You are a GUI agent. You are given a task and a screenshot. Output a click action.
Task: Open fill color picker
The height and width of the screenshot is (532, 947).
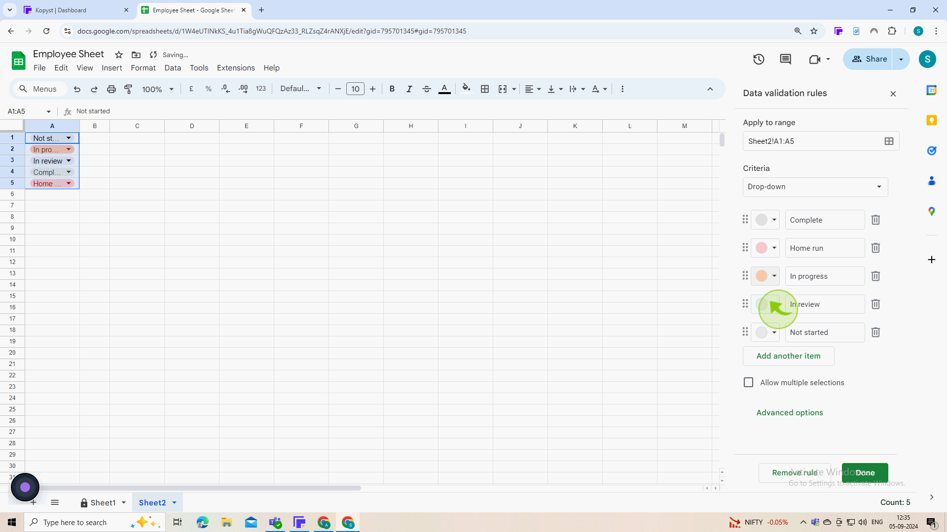466,89
